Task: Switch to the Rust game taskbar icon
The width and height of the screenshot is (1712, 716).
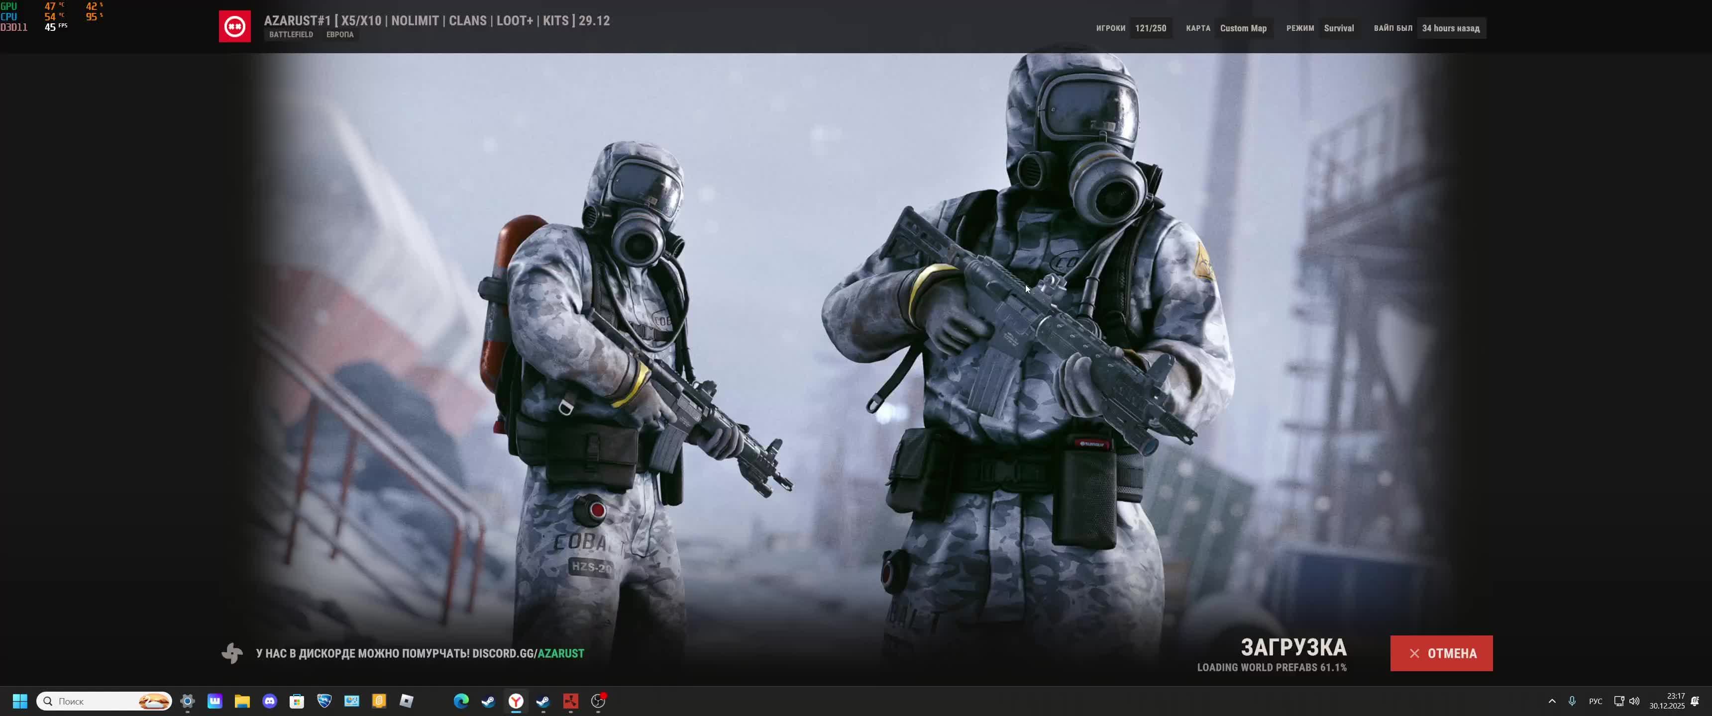Action: point(570,701)
